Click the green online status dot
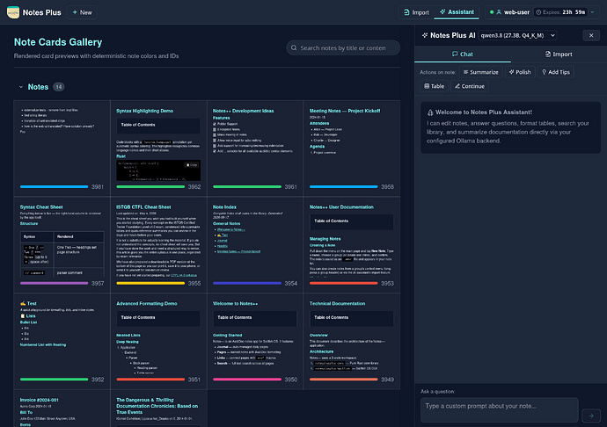Screen dimensions: 607x427 click(x=492, y=12)
